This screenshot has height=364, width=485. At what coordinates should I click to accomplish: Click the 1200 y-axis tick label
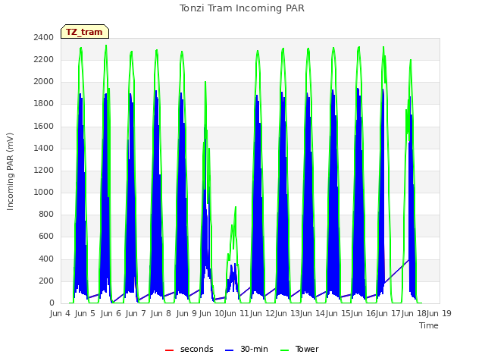tap(44, 170)
